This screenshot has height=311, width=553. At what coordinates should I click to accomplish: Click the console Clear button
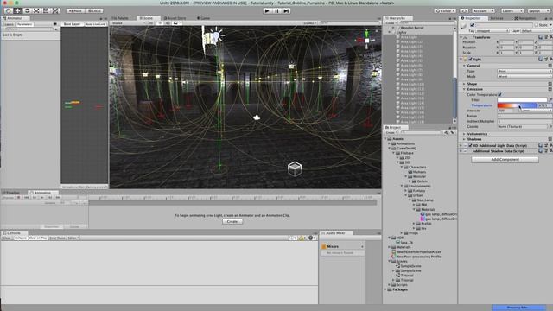tap(7, 238)
